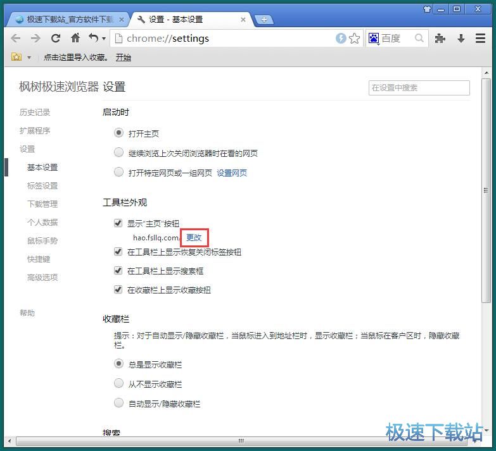Expand the bookmarks folder dropdown arrow
This screenshot has height=451, width=496.
pyautogui.click(x=29, y=58)
